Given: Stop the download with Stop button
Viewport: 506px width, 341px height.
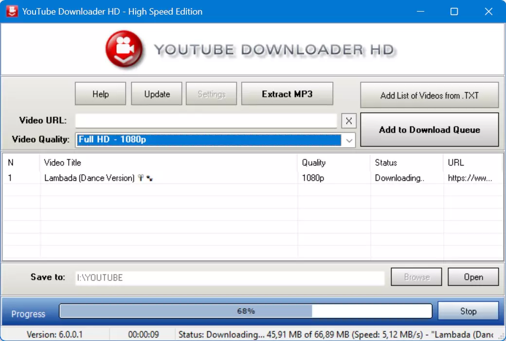Looking at the screenshot, I should pos(468,311).
